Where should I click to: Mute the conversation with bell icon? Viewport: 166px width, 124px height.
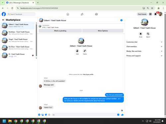(x=140, y=34)
